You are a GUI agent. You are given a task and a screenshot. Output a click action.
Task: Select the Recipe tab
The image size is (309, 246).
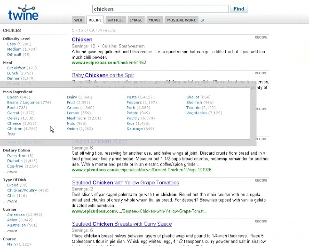[95, 20]
